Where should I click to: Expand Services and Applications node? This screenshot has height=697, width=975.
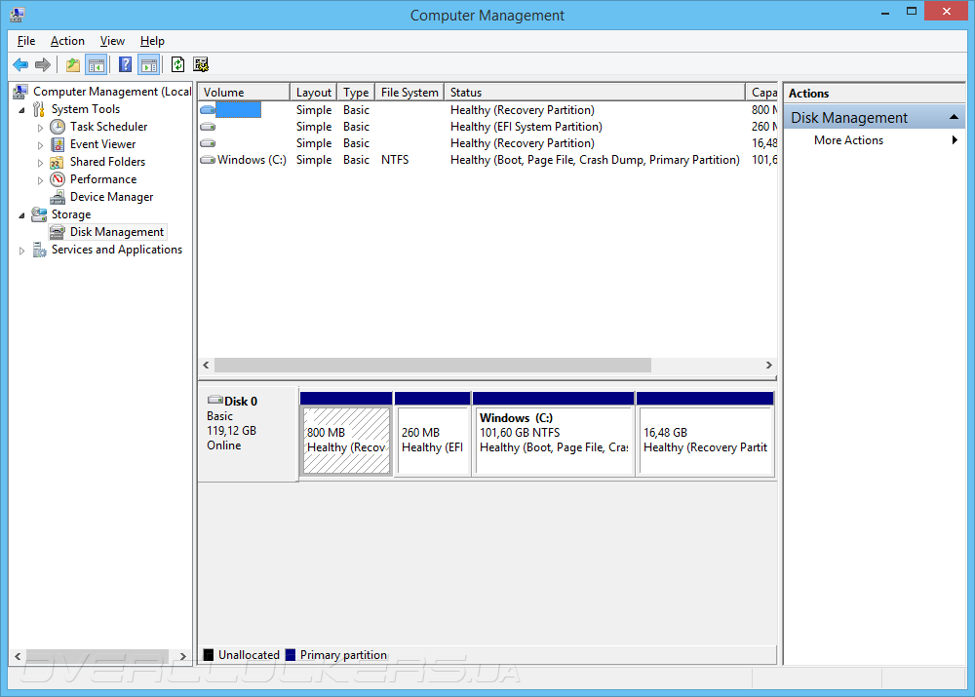pyautogui.click(x=21, y=251)
